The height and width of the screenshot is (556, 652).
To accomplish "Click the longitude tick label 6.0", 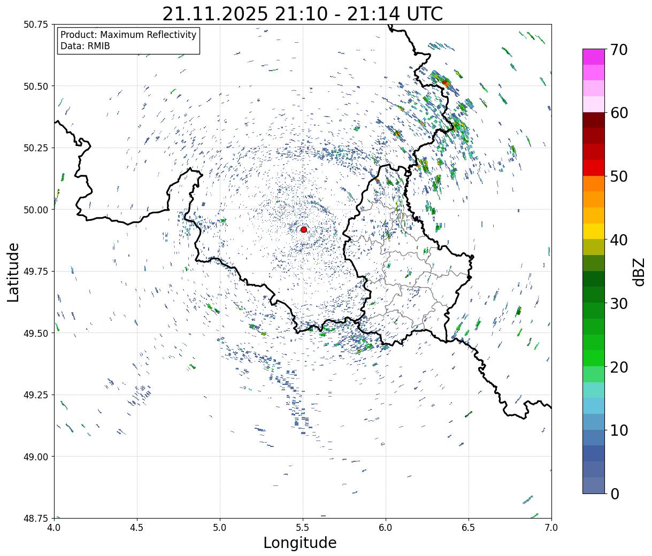I will [386, 527].
